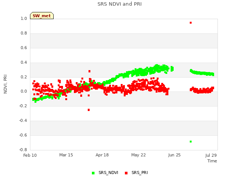Click the 1.0 y-axis tick label
The image size is (240, 180).
pos(24,18)
